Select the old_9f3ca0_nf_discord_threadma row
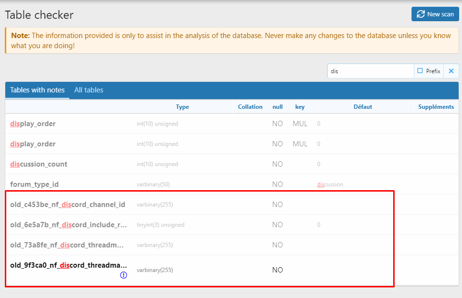This screenshot has height=298, width=462. coord(69,265)
